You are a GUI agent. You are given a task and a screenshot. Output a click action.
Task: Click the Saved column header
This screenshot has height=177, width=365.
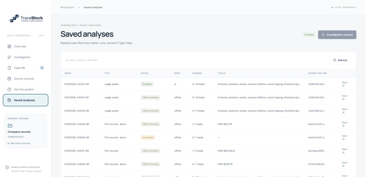[x=68, y=73]
